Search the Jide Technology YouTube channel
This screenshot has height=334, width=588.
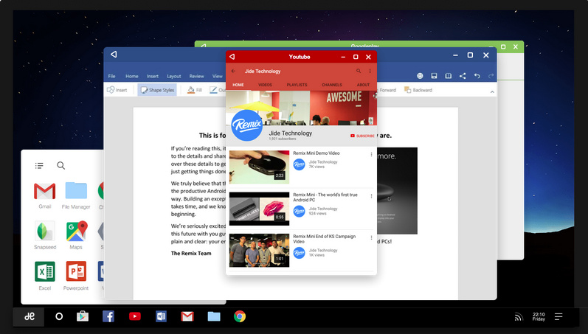click(359, 71)
